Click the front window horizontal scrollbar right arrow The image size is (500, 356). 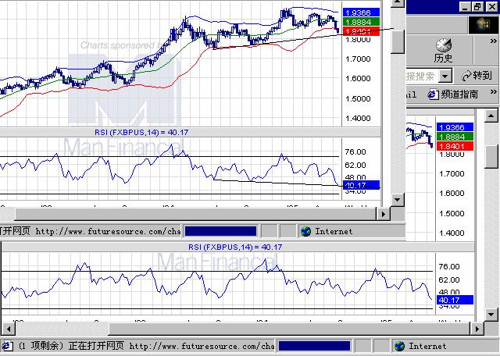[384, 214]
